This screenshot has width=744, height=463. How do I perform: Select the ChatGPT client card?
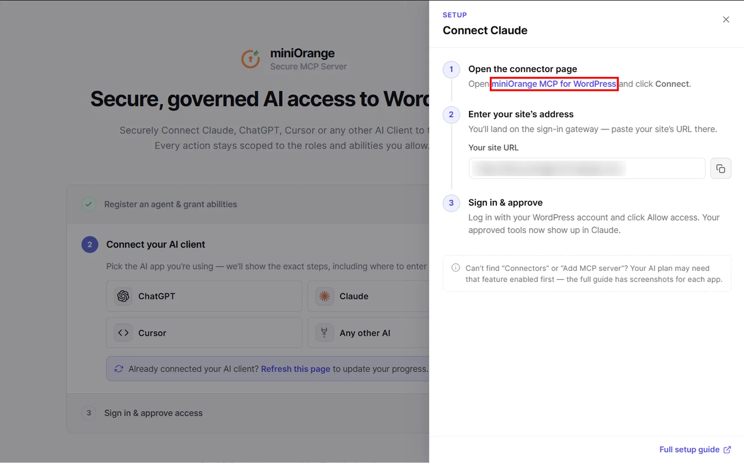coord(204,296)
